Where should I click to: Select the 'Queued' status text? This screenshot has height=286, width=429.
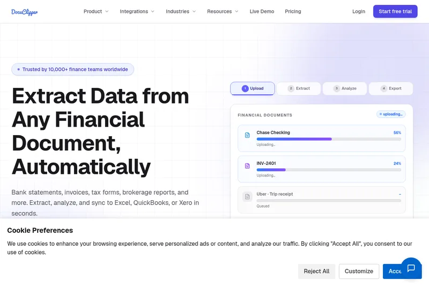pos(263,206)
